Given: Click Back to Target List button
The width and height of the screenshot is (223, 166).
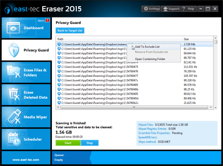Looking at the screenshot, I should coord(70,31).
